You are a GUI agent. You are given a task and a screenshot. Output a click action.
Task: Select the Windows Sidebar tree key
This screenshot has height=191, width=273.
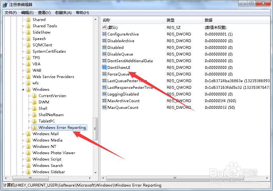point(49,172)
